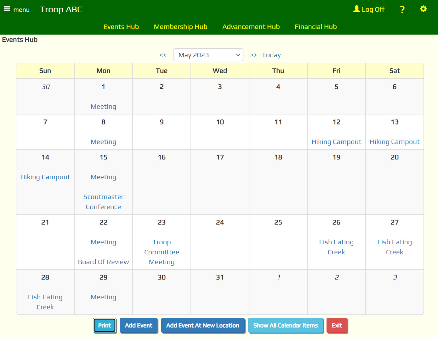Click Add Event At New Location
The width and height of the screenshot is (438, 338).
click(203, 325)
